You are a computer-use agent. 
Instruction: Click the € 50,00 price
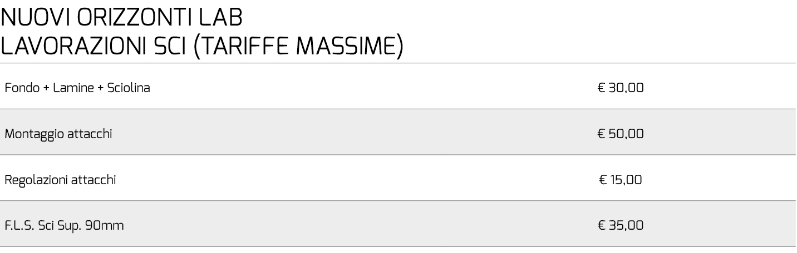click(620, 134)
